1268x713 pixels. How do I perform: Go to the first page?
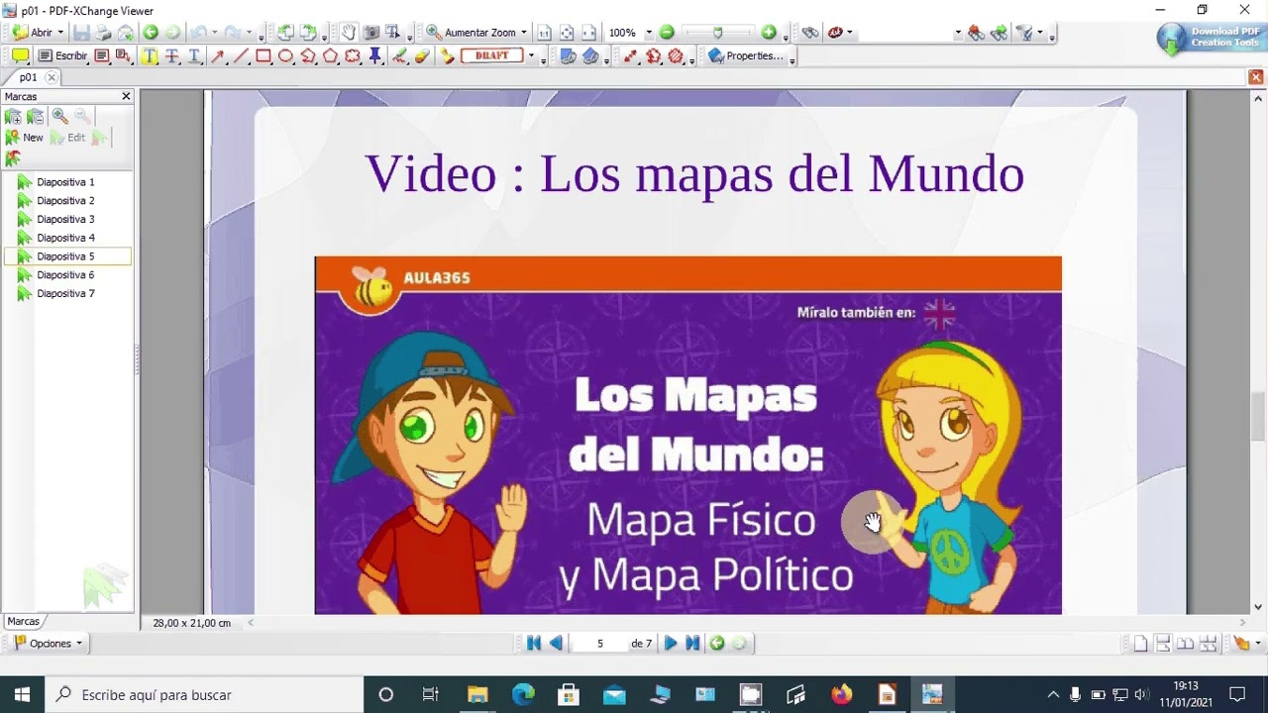pos(533,644)
